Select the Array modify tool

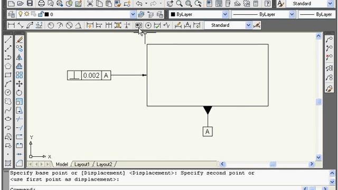click(x=19, y=75)
